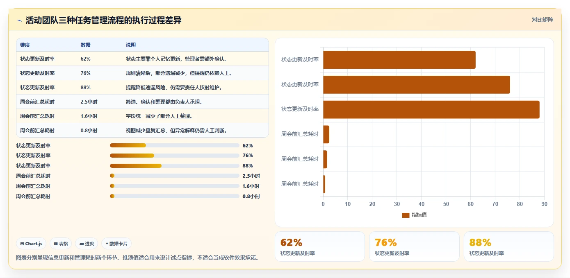
Task: Click the 说明 column header
Action: pos(131,45)
